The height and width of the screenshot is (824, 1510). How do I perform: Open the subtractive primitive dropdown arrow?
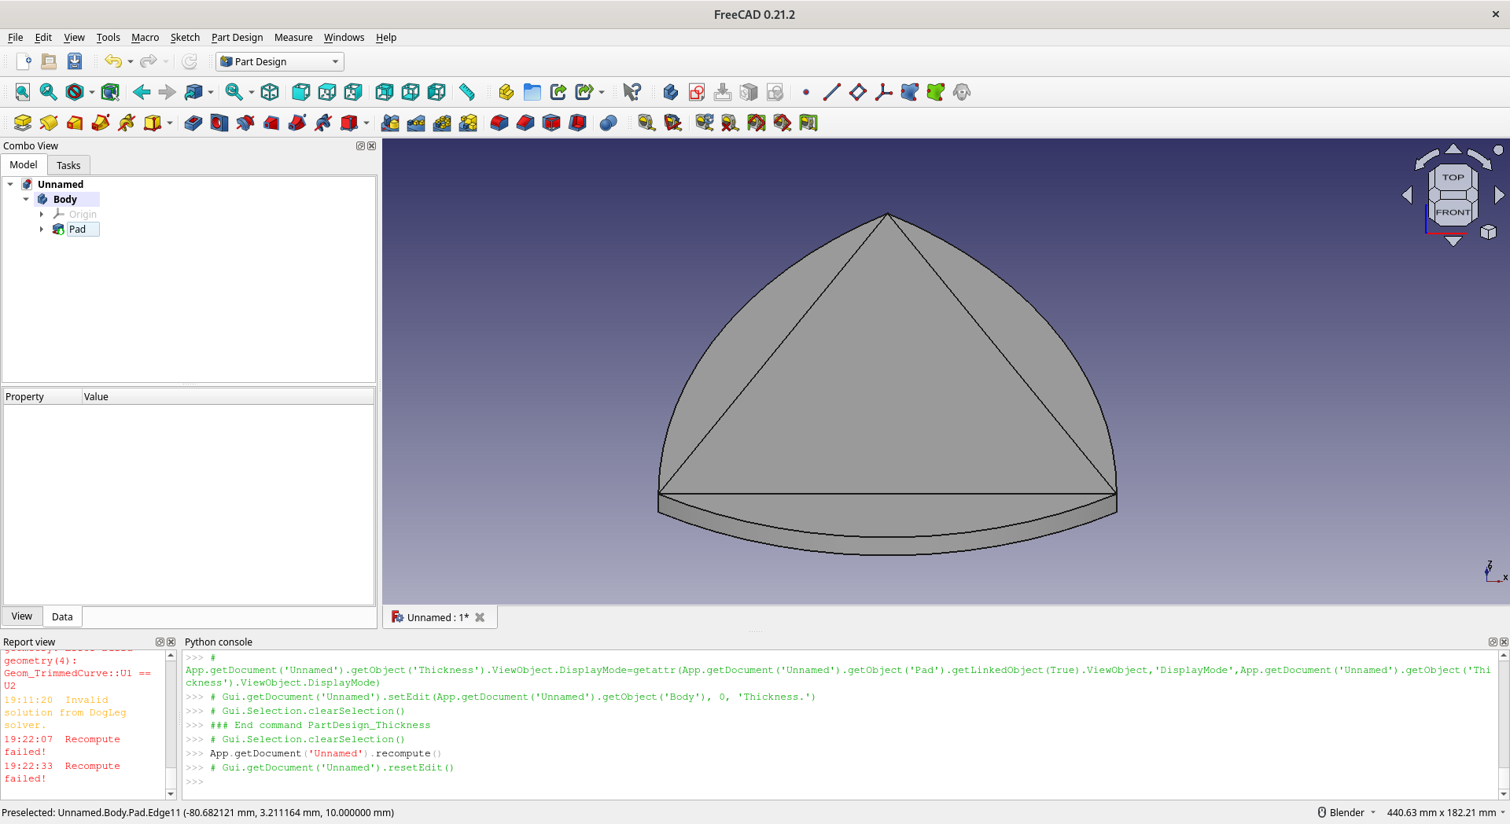366,123
